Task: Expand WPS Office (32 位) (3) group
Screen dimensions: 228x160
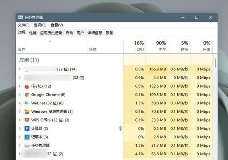Action: [x=20, y=120]
